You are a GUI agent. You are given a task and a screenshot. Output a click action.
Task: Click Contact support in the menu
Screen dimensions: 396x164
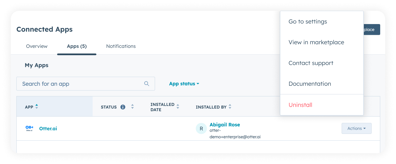311,63
